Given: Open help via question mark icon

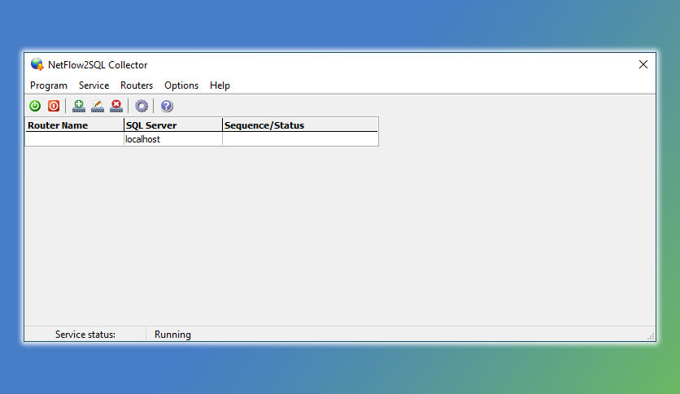Looking at the screenshot, I should [167, 106].
